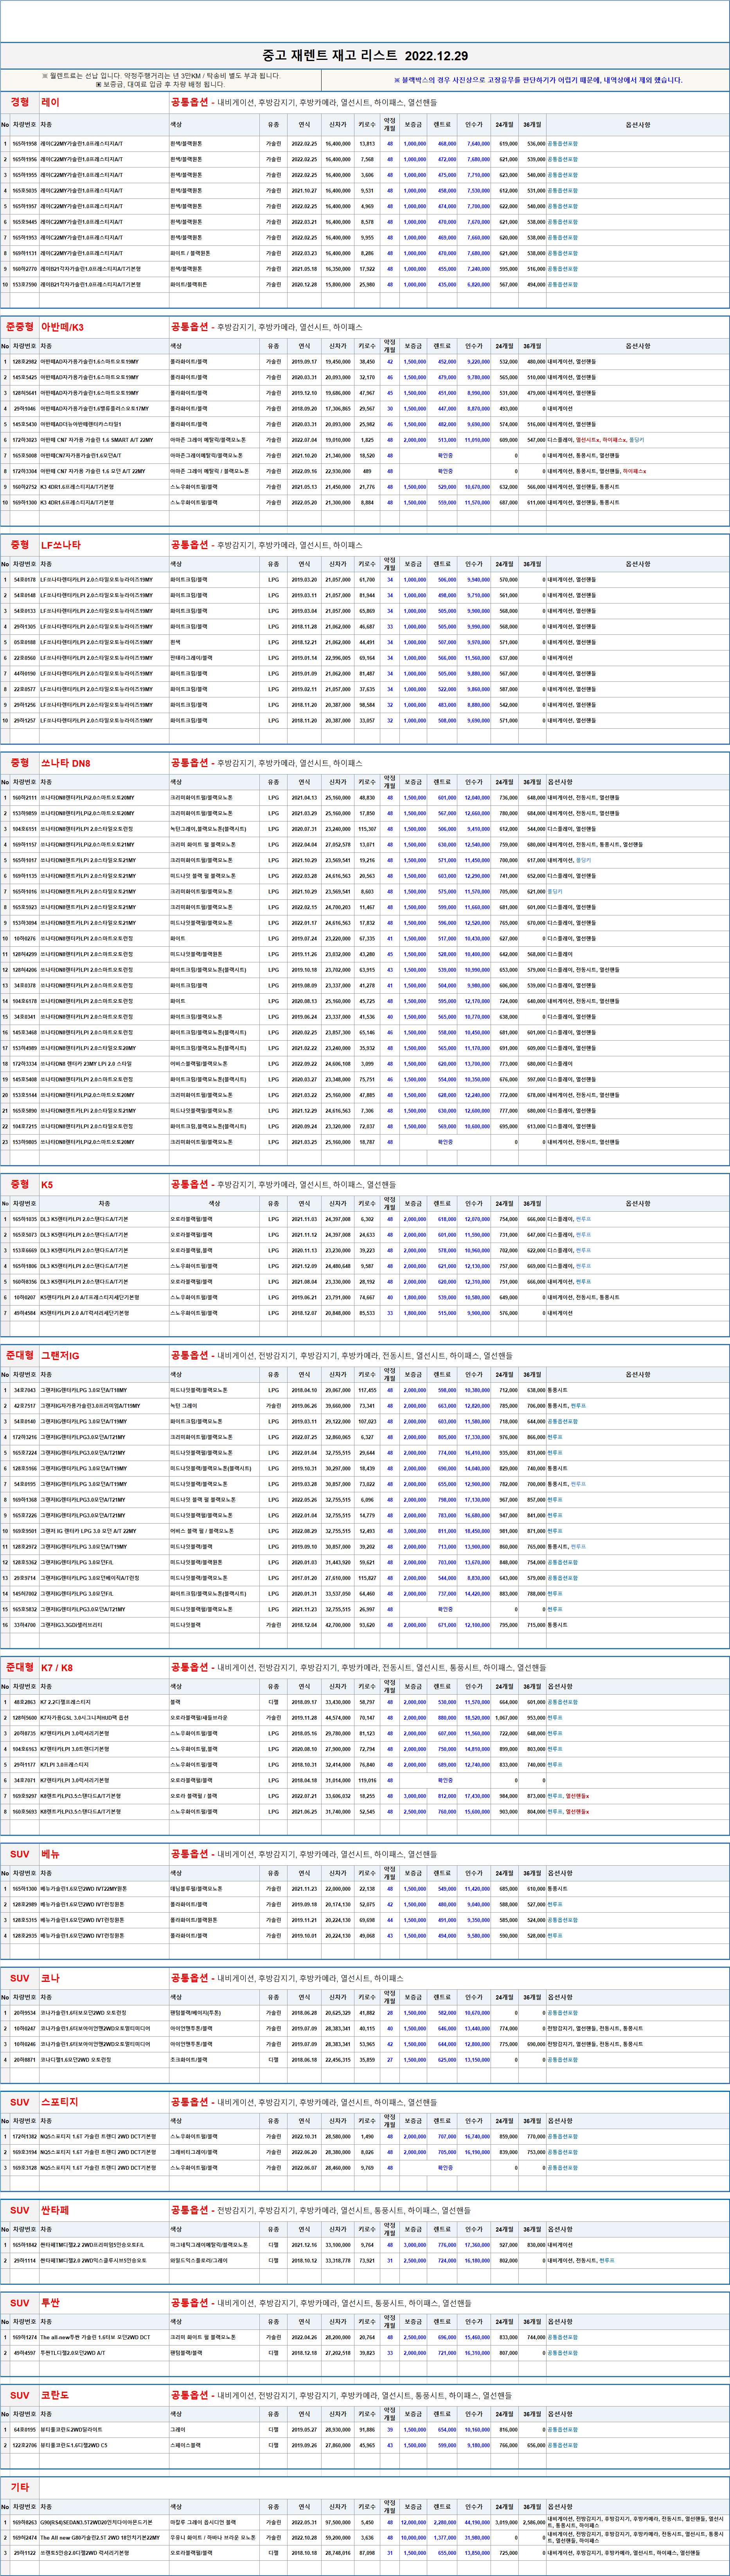730x2576 pixels.
Task: Click the 'SUV' label beside 싼타페
Action: pos(20,2210)
